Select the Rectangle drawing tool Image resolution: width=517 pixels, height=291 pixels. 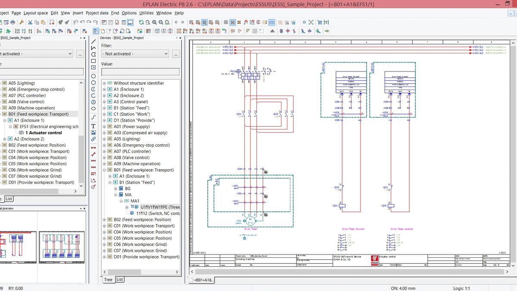coord(93,61)
